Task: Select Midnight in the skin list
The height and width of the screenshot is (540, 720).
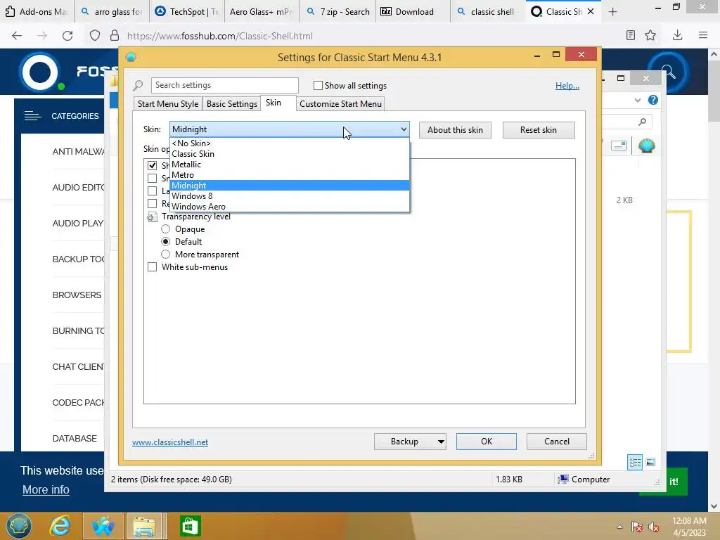Action: point(289,186)
